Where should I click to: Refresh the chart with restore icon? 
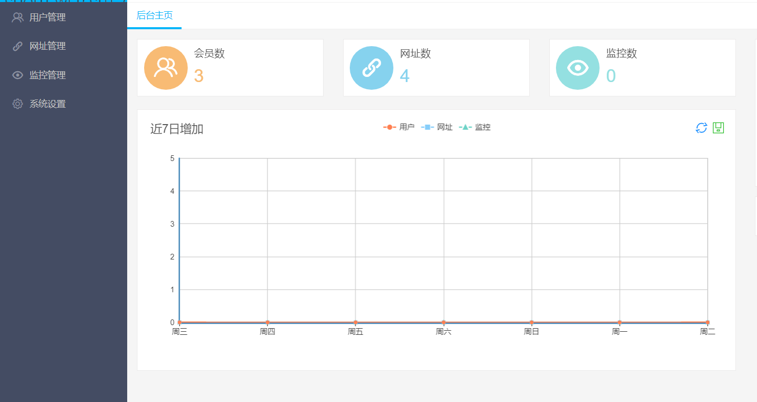point(701,128)
